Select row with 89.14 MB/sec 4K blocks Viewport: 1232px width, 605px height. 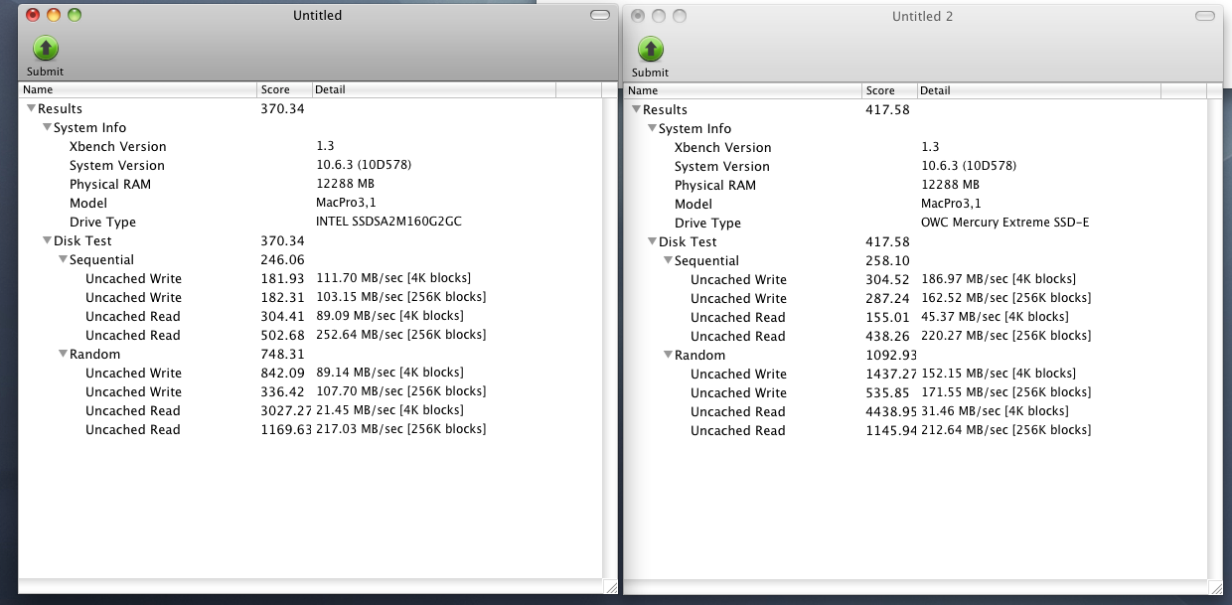pyautogui.click(x=310, y=373)
